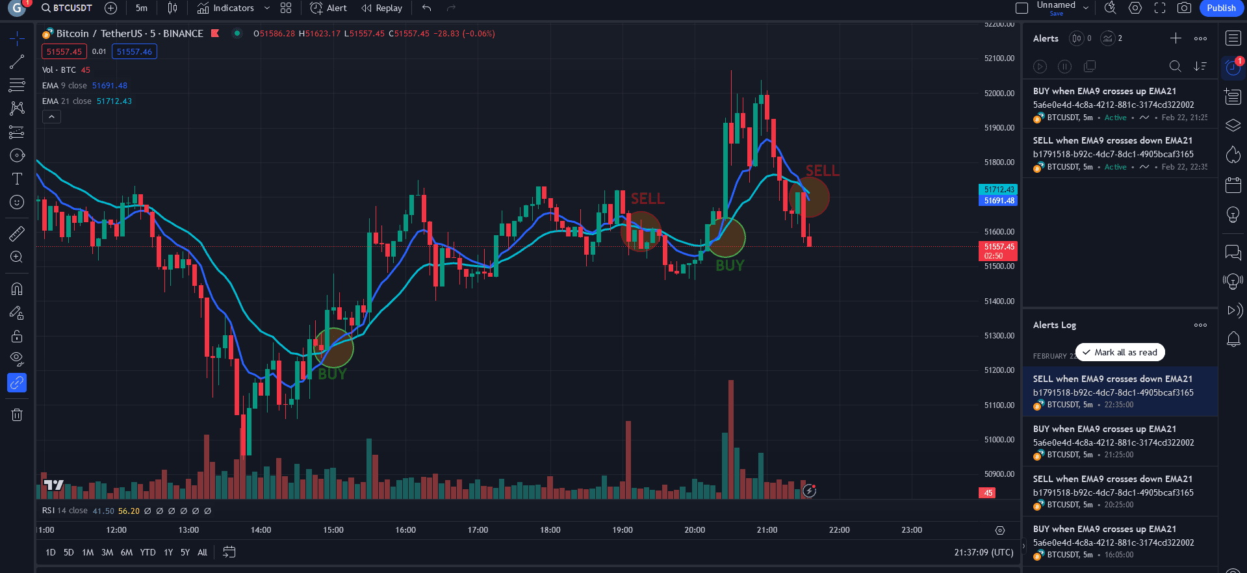Mark all as read in Alerts Log
This screenshot has width=1247, height=573.
tap(1120, 352)
